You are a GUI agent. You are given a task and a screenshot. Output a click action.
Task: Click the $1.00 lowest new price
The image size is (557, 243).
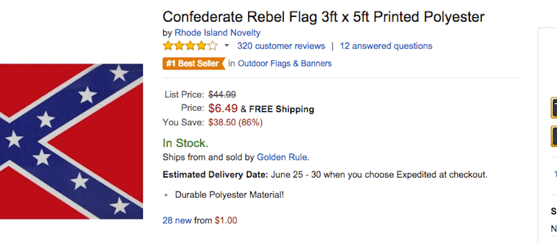[226, 220]
